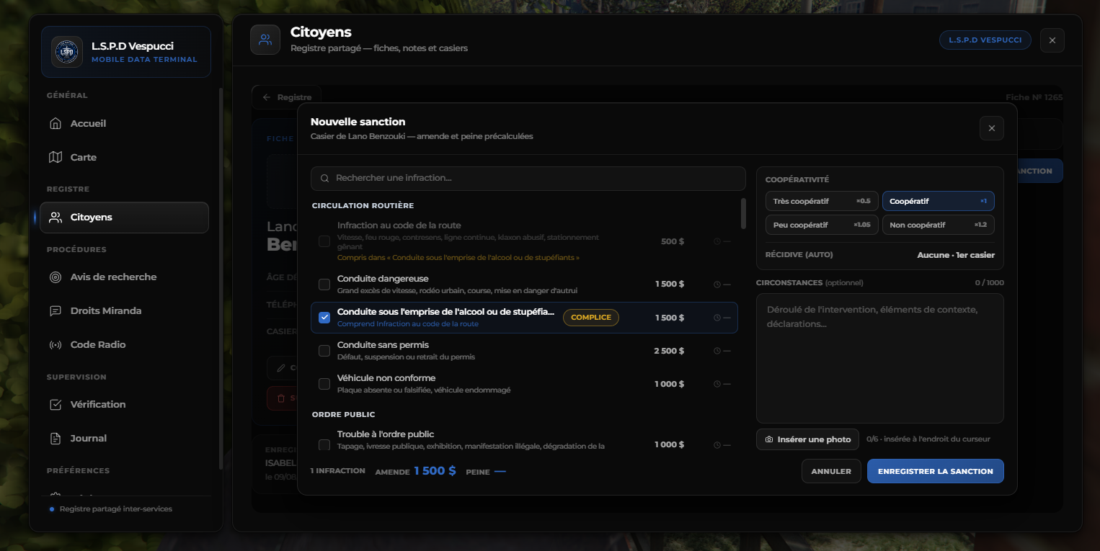Viewport: 1100px width, 551px height.
Task: Click the Droits Miranda speech bubble icon
Action: [x=56, y=310]
